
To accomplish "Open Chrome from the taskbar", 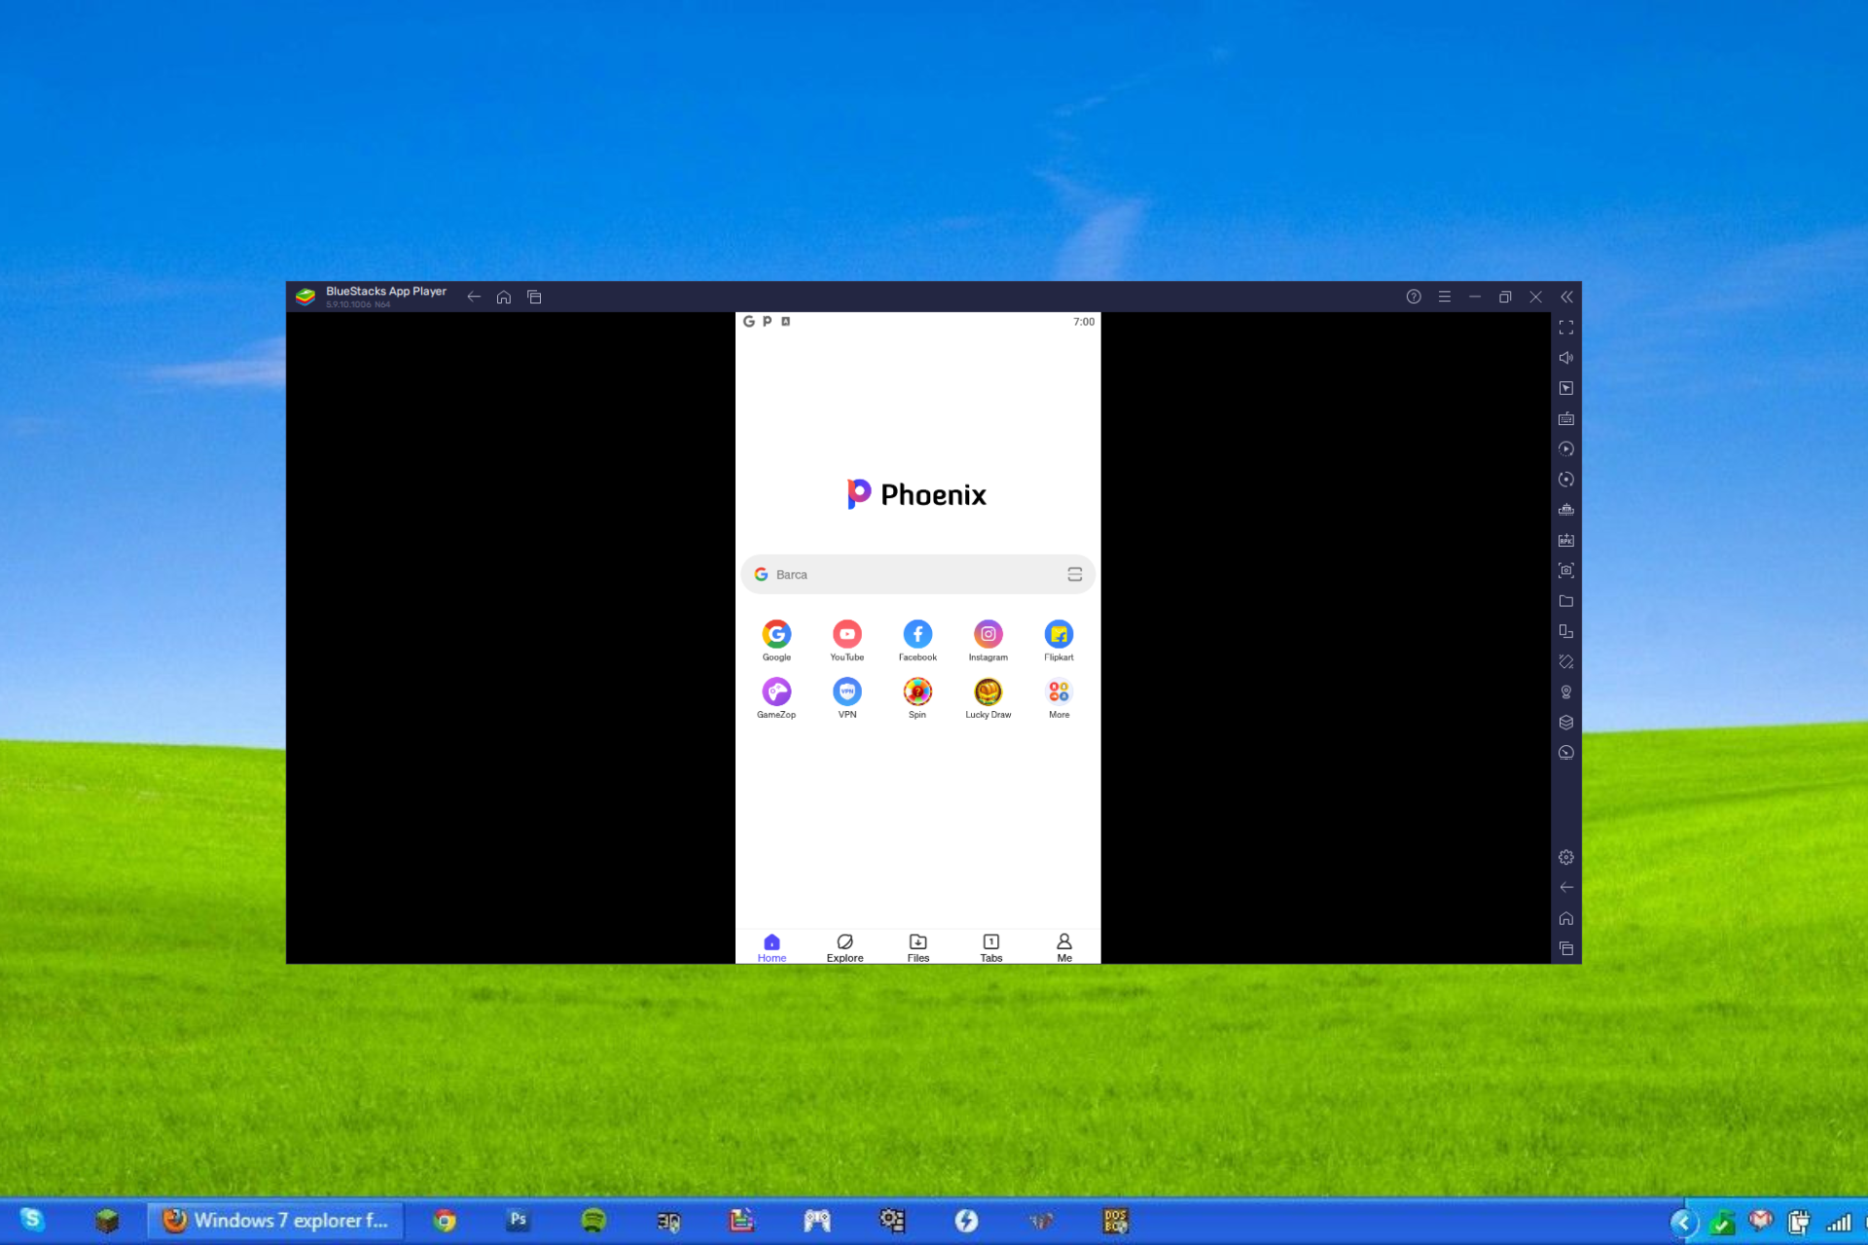I will 445,1221.
